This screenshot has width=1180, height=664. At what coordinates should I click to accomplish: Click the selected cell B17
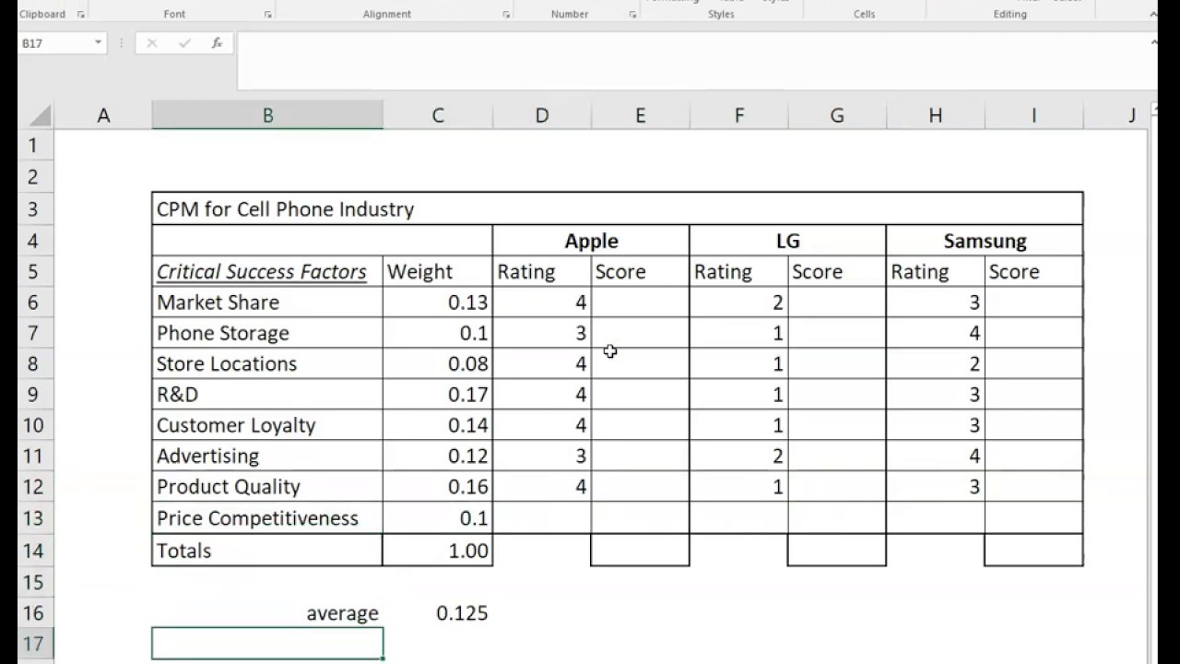click(267, 644)
